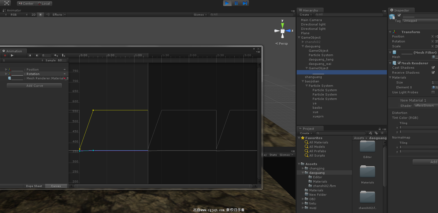Toggle the Receive Shadows checkbox

click(x=433, y=73)
